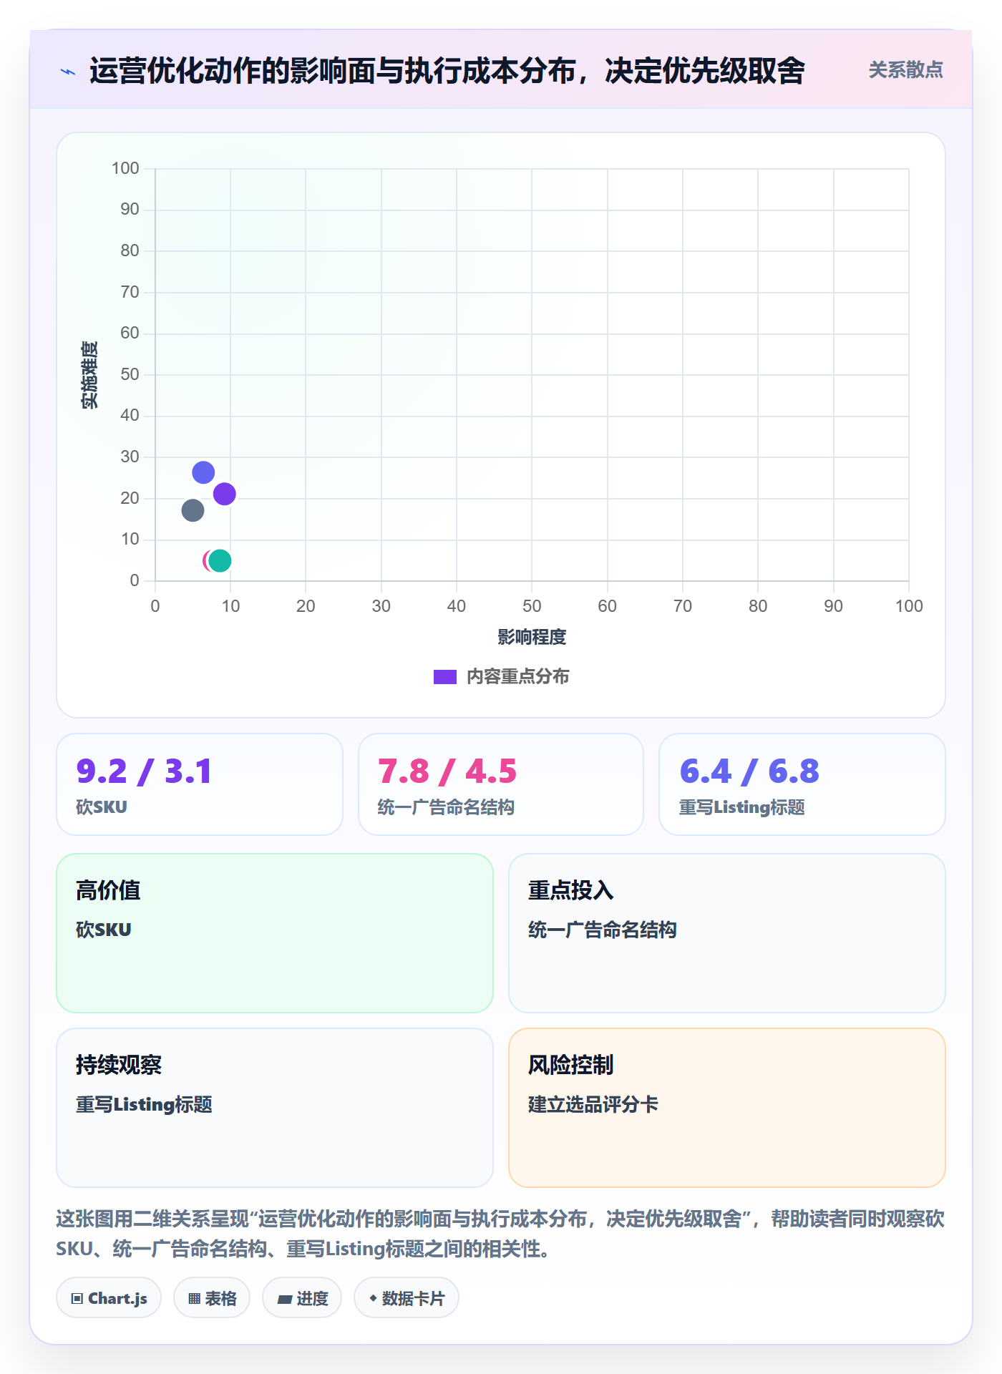Screen dimensions: 1002x1374
Task: Open the 7.8 / 4.5 统一广告命名结构 card
Action: pos(501,784)
